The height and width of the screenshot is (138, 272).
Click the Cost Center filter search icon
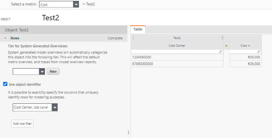221,51
